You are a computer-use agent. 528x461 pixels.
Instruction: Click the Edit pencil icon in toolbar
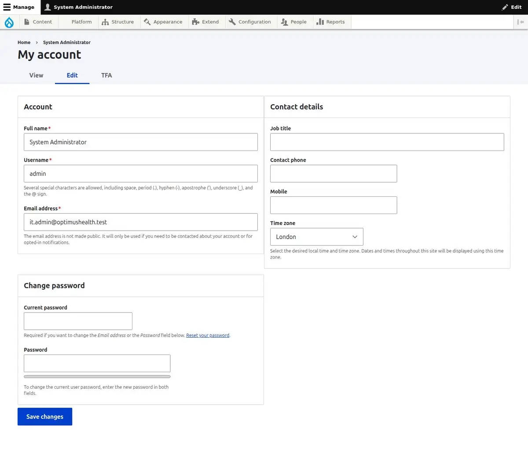tap(505, 7)
